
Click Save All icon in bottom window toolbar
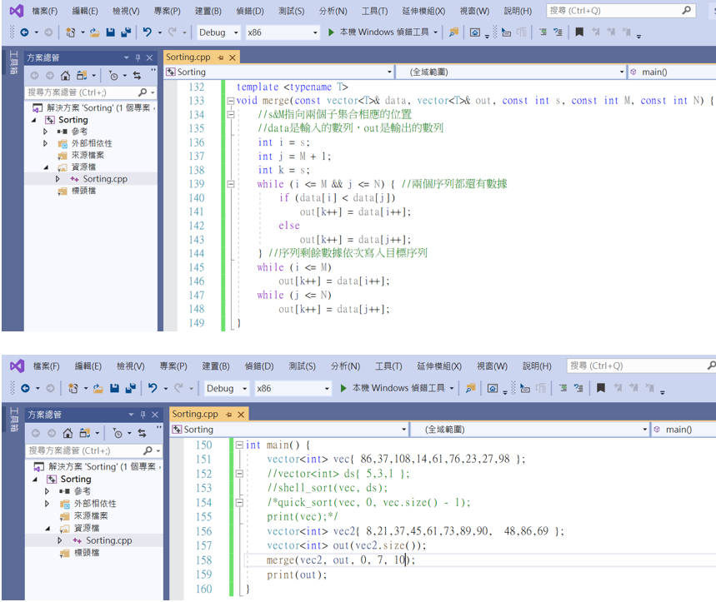130,388
